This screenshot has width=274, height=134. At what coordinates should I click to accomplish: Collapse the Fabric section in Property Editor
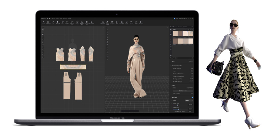click(171, 85)
